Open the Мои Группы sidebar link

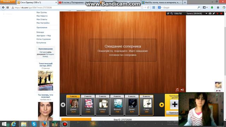coord(42,13)
